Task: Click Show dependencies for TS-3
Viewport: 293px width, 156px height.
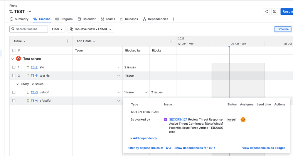Action: pos(195,148)
